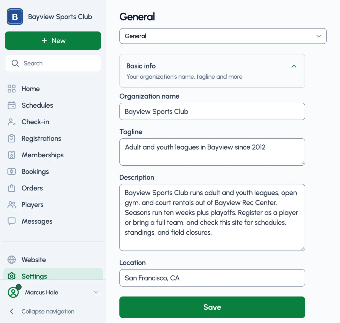This screenshot has height=323, width=340.
Task: Click the Bookings ticket icon
Action: point(12,171)
